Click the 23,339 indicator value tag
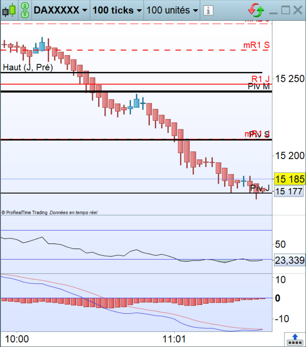 pyautogui.click(x=290, y=260)
